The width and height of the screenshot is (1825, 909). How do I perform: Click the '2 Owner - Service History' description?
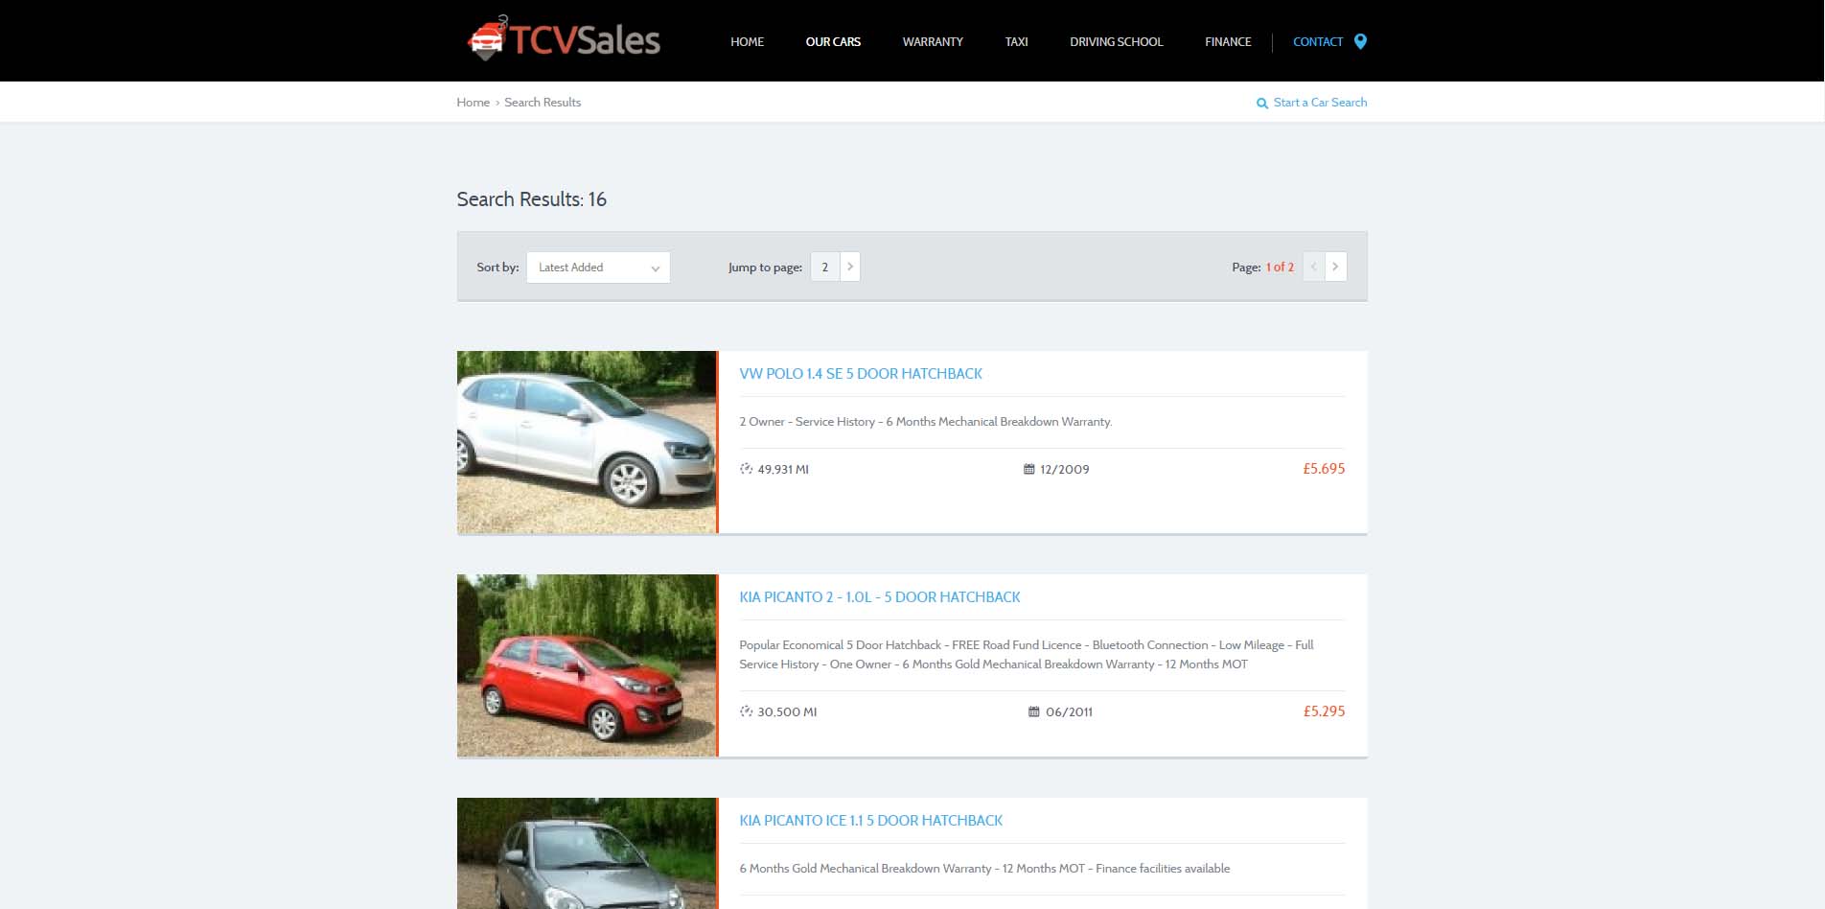[925, 422]
